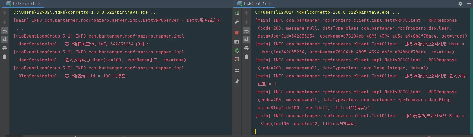This screenshot has height=137, width=473.
Task: Switch to the TestServer (1) tab
Action: click(24, 4)
